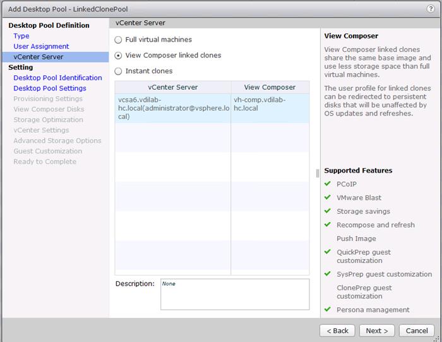Open the help question mark icon
Screen dimensions: 442x342
[x=431, y=9]
